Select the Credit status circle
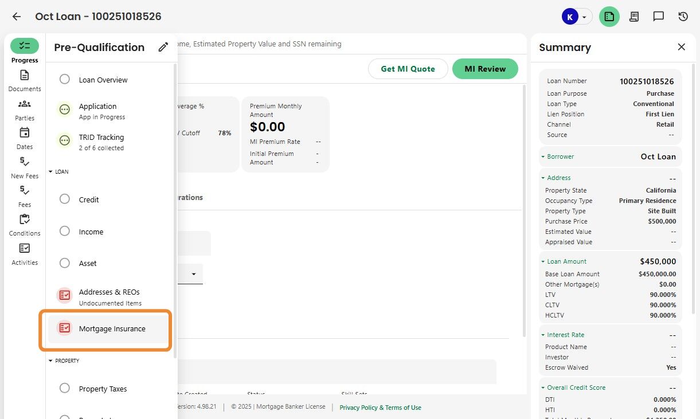The width and height of the screenshot is (700, 419). tap(65, 199)
